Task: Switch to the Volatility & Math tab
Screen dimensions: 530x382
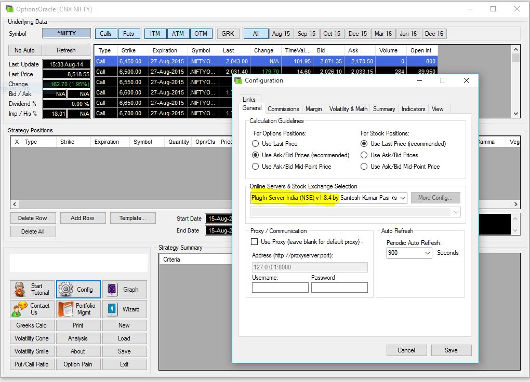Action: click(x=348, y=109)
